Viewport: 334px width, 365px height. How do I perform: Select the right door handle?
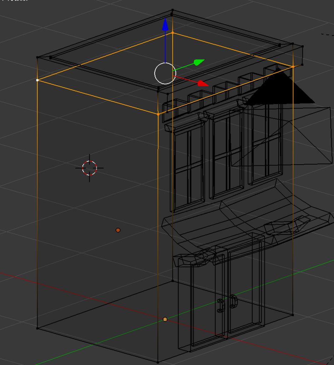click(x=233, y=301)
